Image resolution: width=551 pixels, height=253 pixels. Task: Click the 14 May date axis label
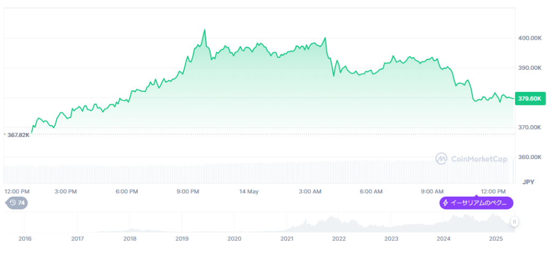[x=248, y=191]
